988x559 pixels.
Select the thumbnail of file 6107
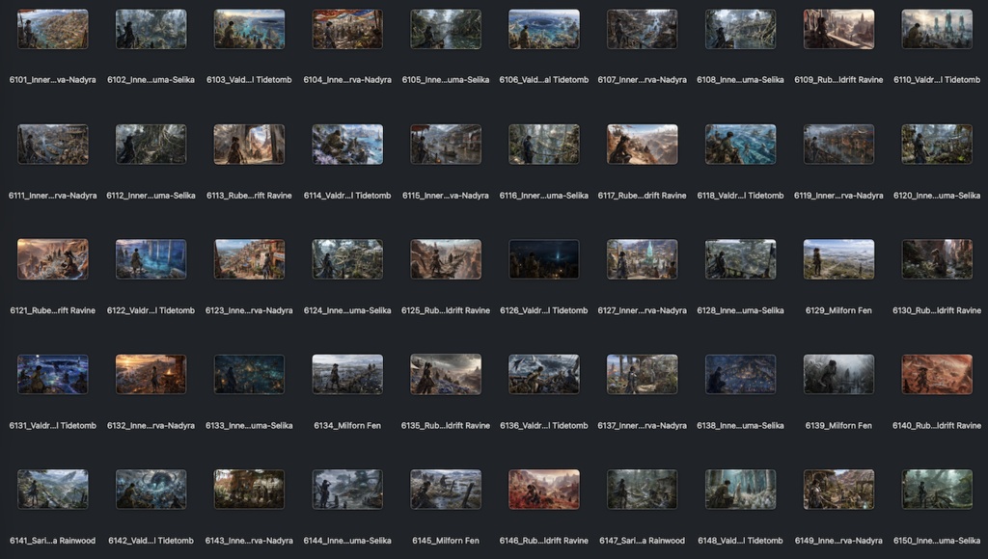(642, 29)
